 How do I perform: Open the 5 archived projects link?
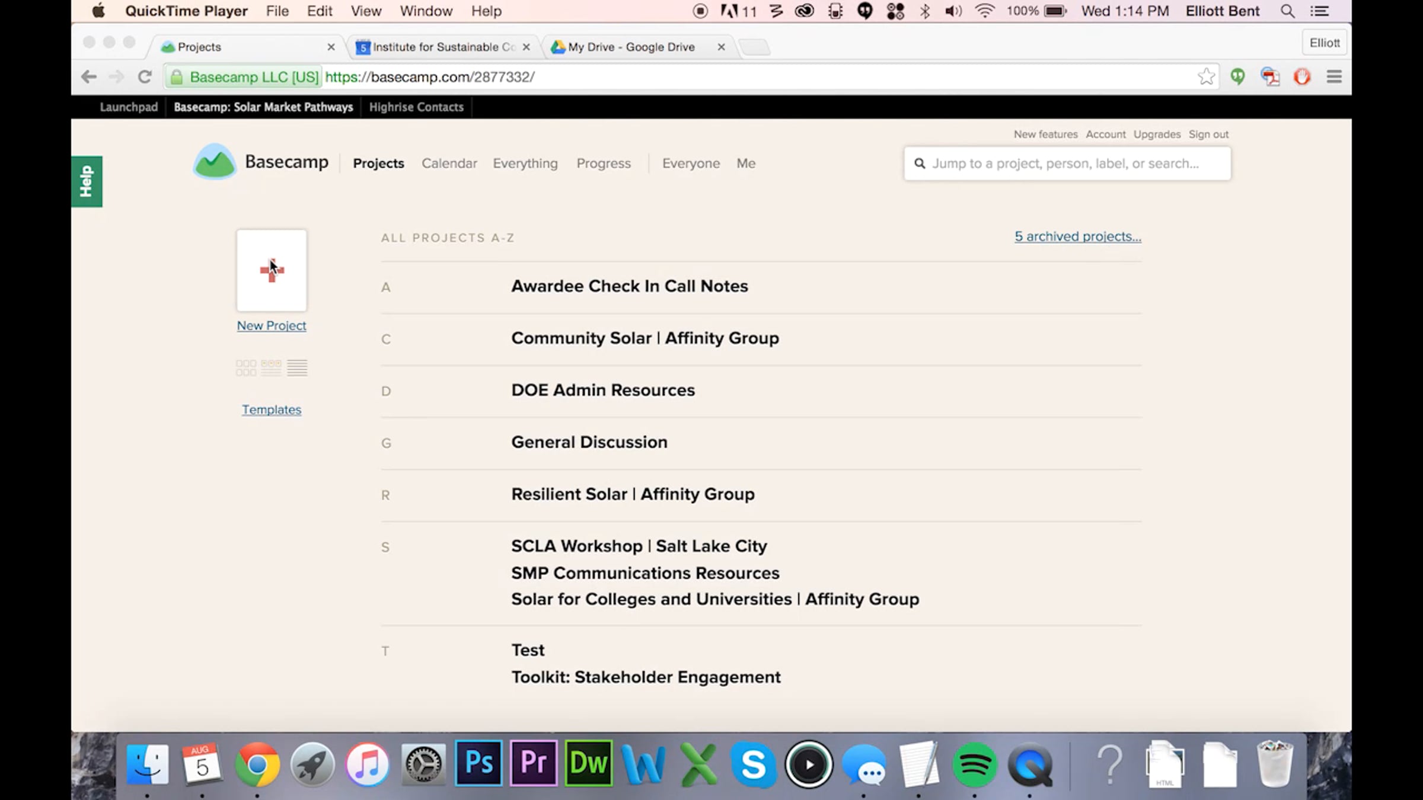pos(1077,236)
